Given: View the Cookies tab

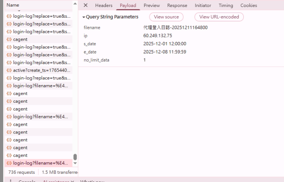Looking at the screenshot, I should click(x=249, y=5).
